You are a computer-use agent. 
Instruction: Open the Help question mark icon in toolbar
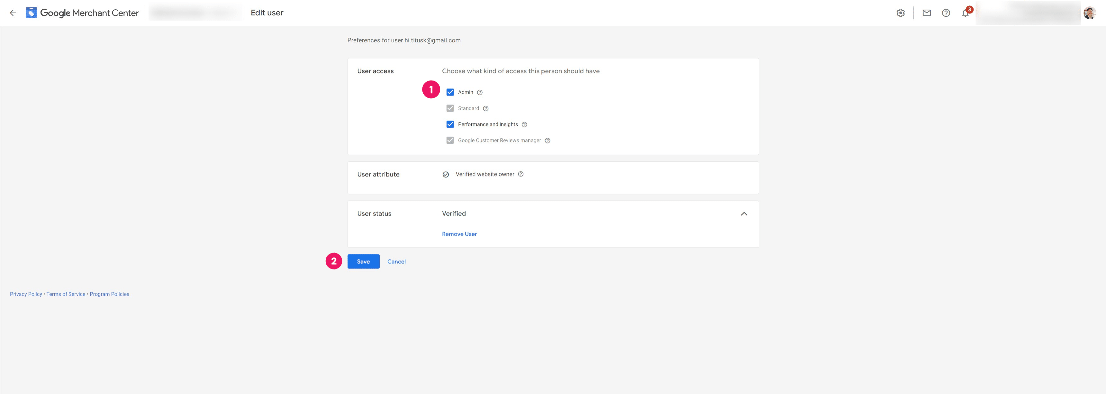point(946,13)
